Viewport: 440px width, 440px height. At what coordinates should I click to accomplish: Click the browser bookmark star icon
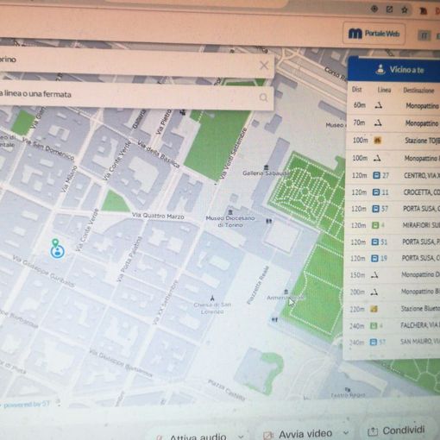(405, 10)
